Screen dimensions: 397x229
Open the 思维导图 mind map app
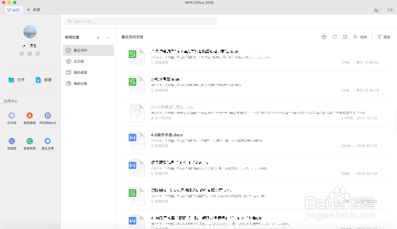point(30,144)
